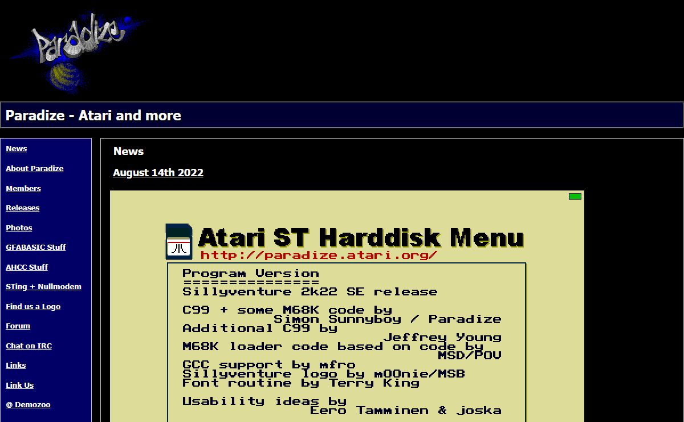Click 'GCC support by mfro' text
This screenshot has height=422, width=684.
pos(269,365)
